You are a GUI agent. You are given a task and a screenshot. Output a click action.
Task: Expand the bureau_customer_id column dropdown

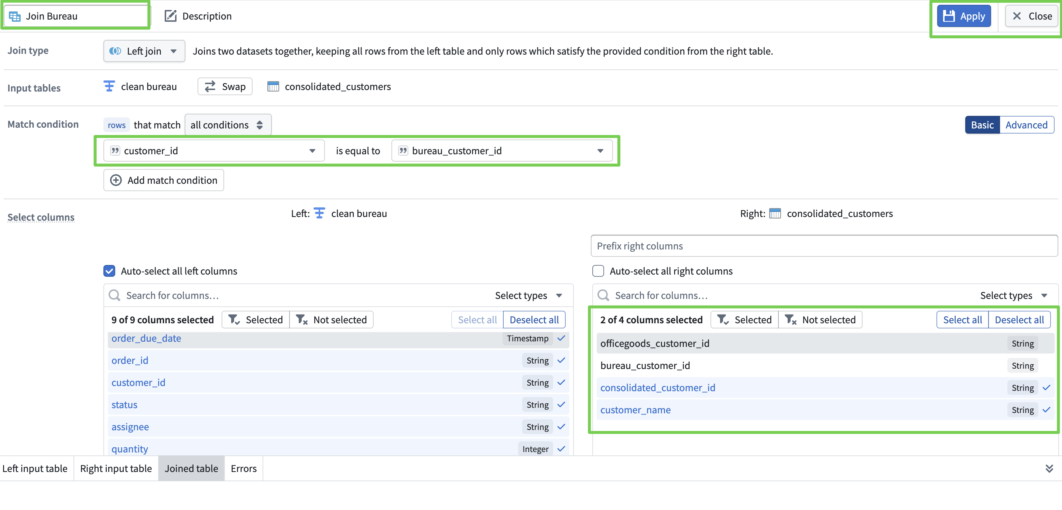[600, 151]
